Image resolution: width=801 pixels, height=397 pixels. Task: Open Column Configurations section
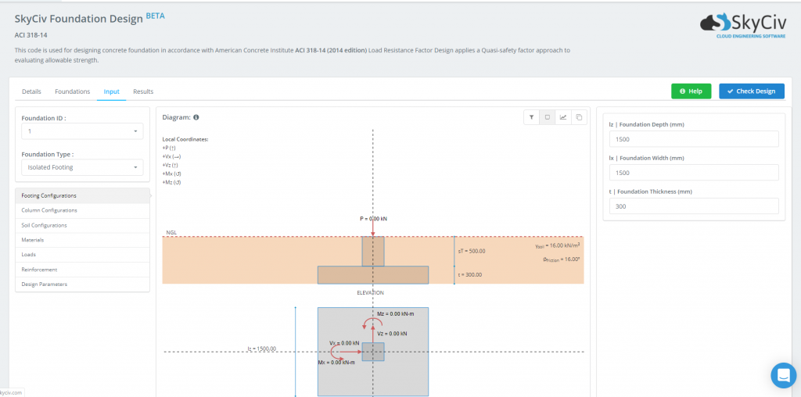(x=83, y=210)
